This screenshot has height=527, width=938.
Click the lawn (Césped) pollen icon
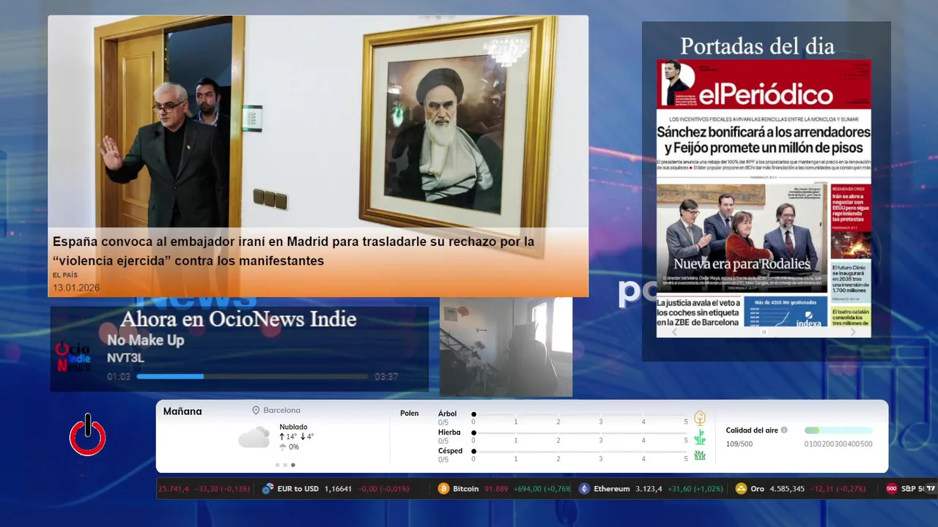pos(700,455)
